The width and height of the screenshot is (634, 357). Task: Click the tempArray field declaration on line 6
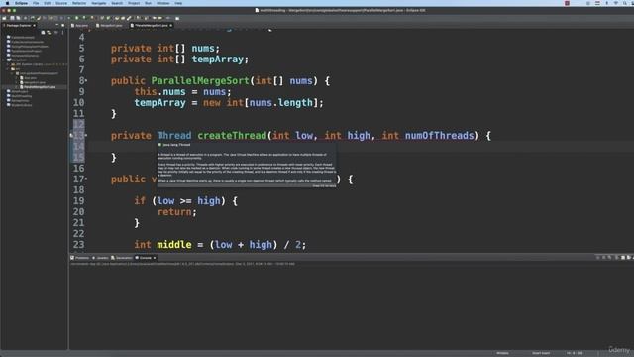tap(218, 59)
